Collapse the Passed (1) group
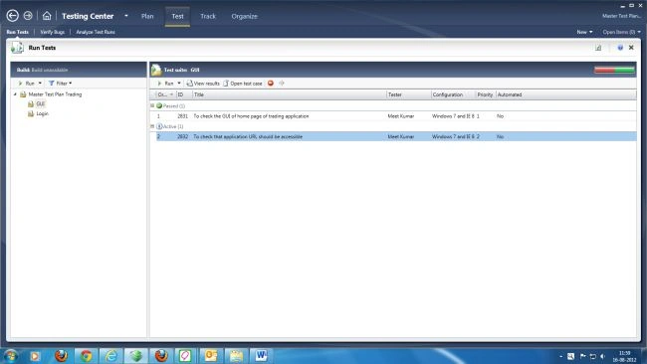Viewport: 647px width, 364px height. coord(152,106)
